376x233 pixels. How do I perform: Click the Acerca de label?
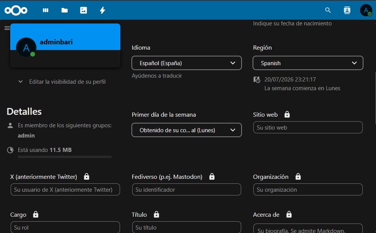click(x=266, y=214)
